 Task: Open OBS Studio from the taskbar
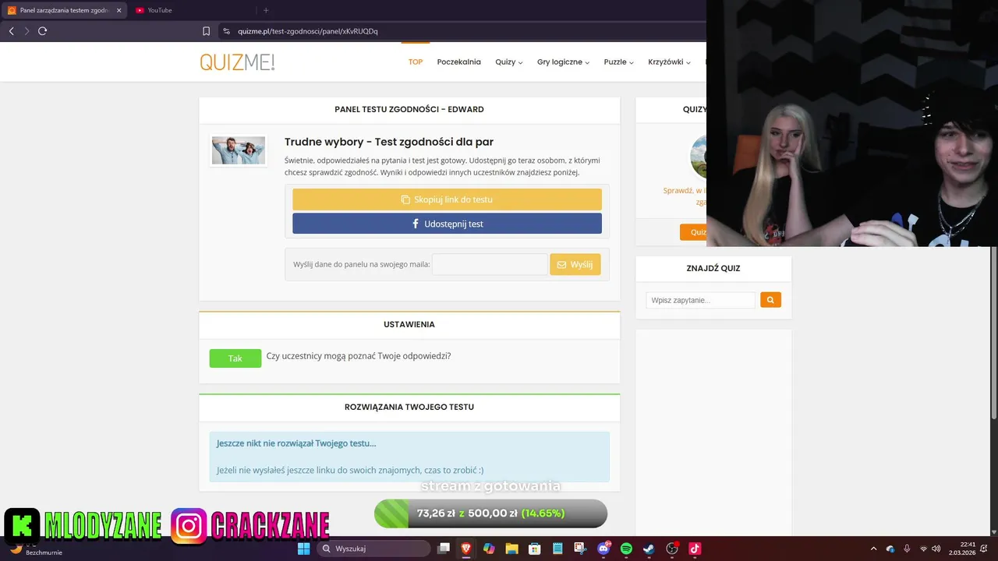(x=672, y=549)
